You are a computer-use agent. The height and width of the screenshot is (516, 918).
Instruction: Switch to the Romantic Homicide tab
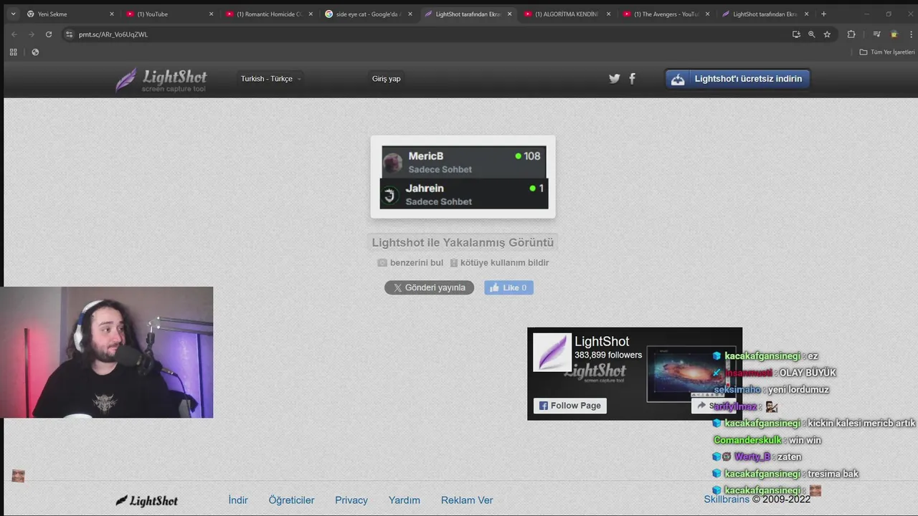pyautogui.click(x=269, y=14)
